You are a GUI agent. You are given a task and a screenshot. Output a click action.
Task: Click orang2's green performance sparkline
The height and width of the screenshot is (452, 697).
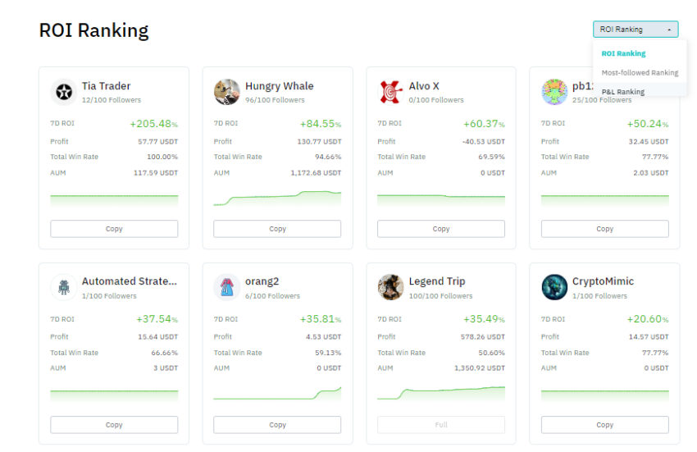click(277, 394)
